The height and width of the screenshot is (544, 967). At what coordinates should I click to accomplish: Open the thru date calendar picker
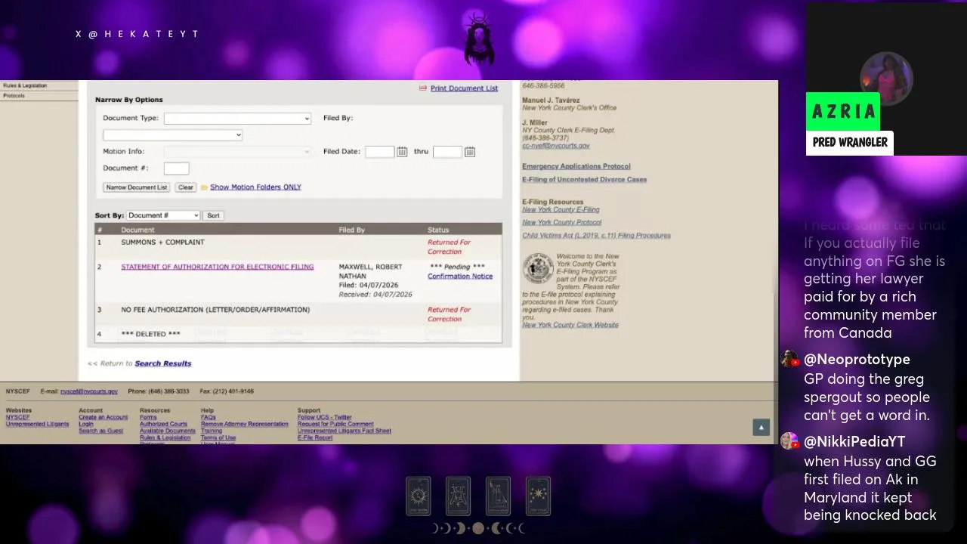pos(470,152)
